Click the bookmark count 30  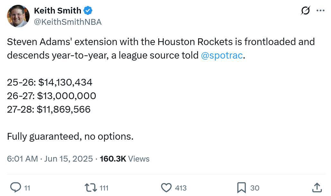pyautogui.click(x=255, y=188)
